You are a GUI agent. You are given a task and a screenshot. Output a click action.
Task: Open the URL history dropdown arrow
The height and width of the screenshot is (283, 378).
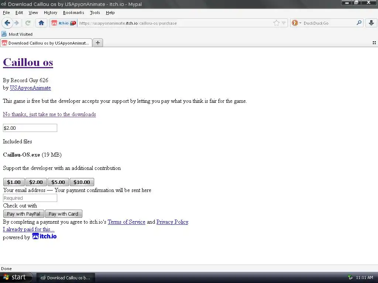click(x=284, y=23)
